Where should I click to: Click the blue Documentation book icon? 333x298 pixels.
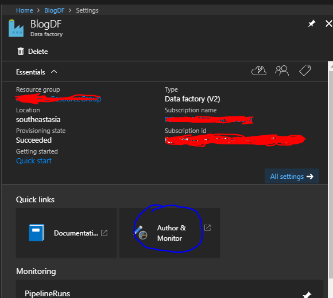(x=36, y=233)
